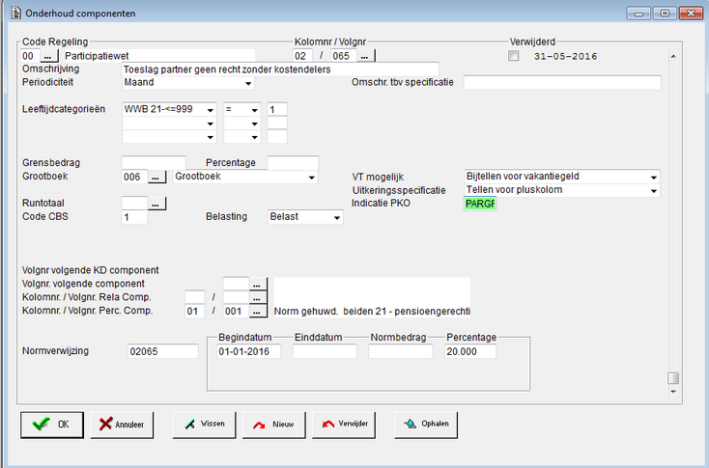Click the Percentage field next to Grensbedrag
Screen dimensions: 709x468
point(293,163)
